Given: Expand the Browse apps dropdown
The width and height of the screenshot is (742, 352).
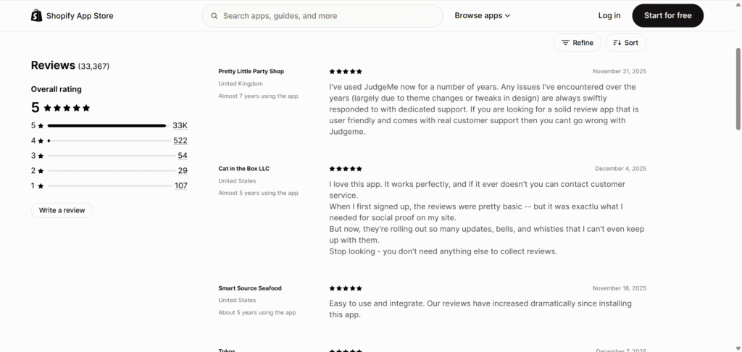Looking at the screenshot, I should tap(482, 15).
